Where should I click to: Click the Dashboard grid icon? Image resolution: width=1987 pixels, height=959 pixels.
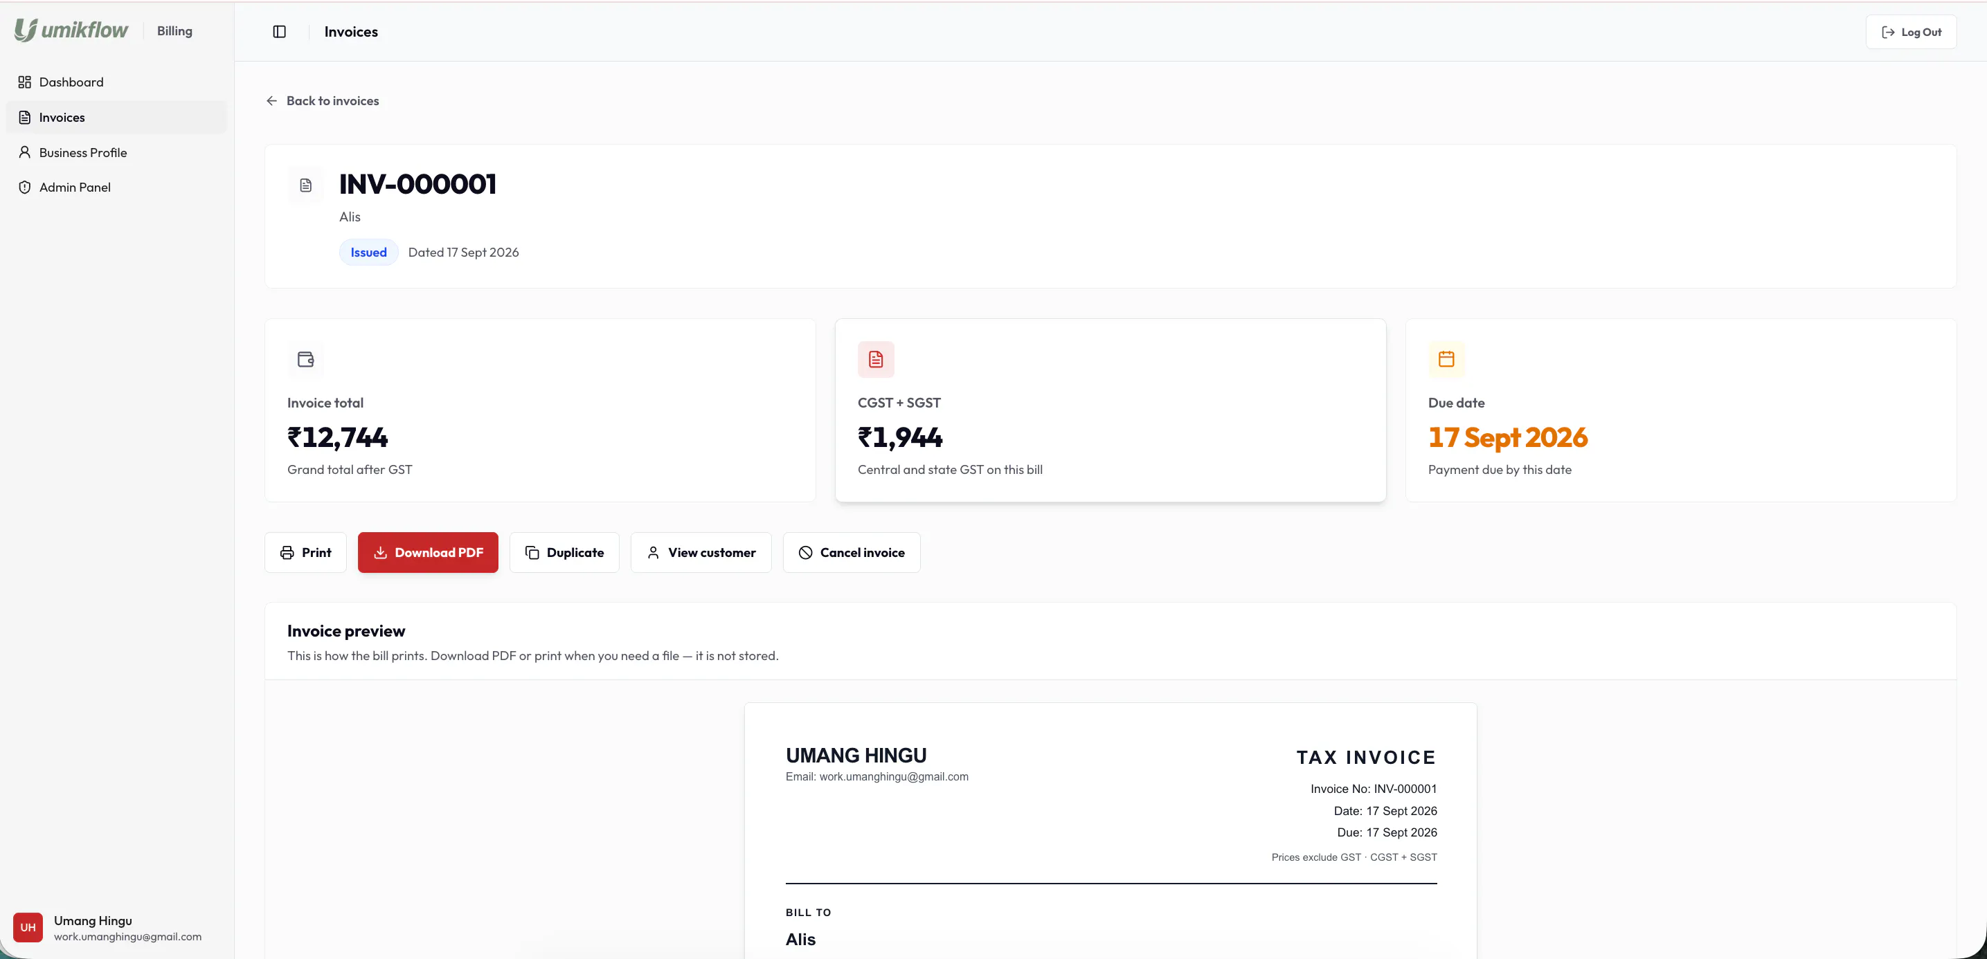point(25,82)
